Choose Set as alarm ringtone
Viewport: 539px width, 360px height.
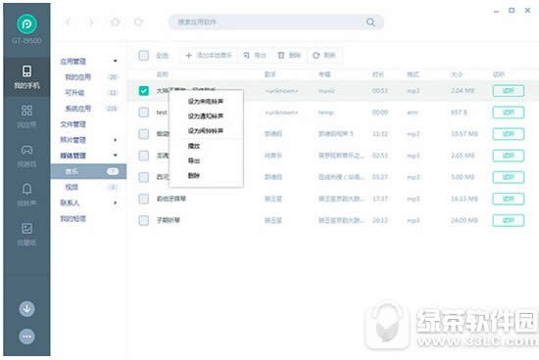coord(206,131)
